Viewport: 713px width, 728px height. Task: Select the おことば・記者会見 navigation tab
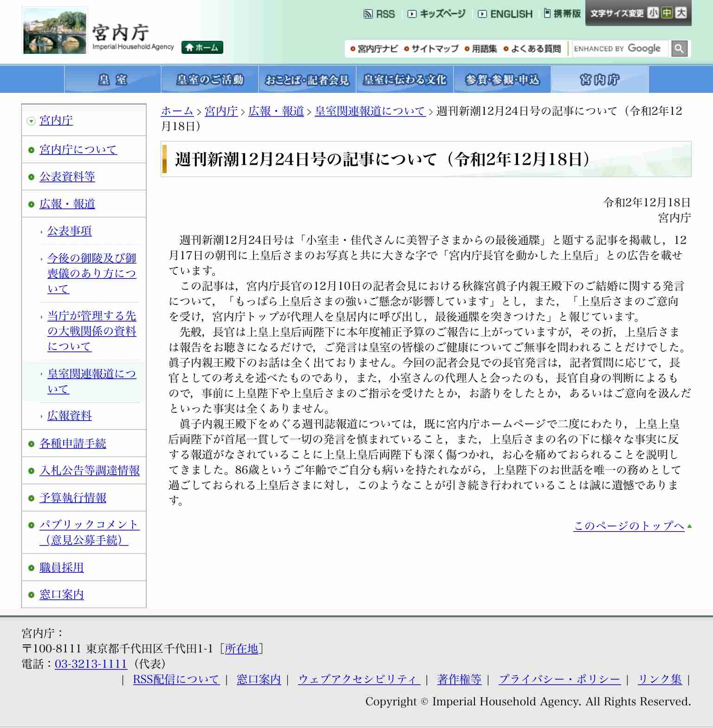click(307, 79)
